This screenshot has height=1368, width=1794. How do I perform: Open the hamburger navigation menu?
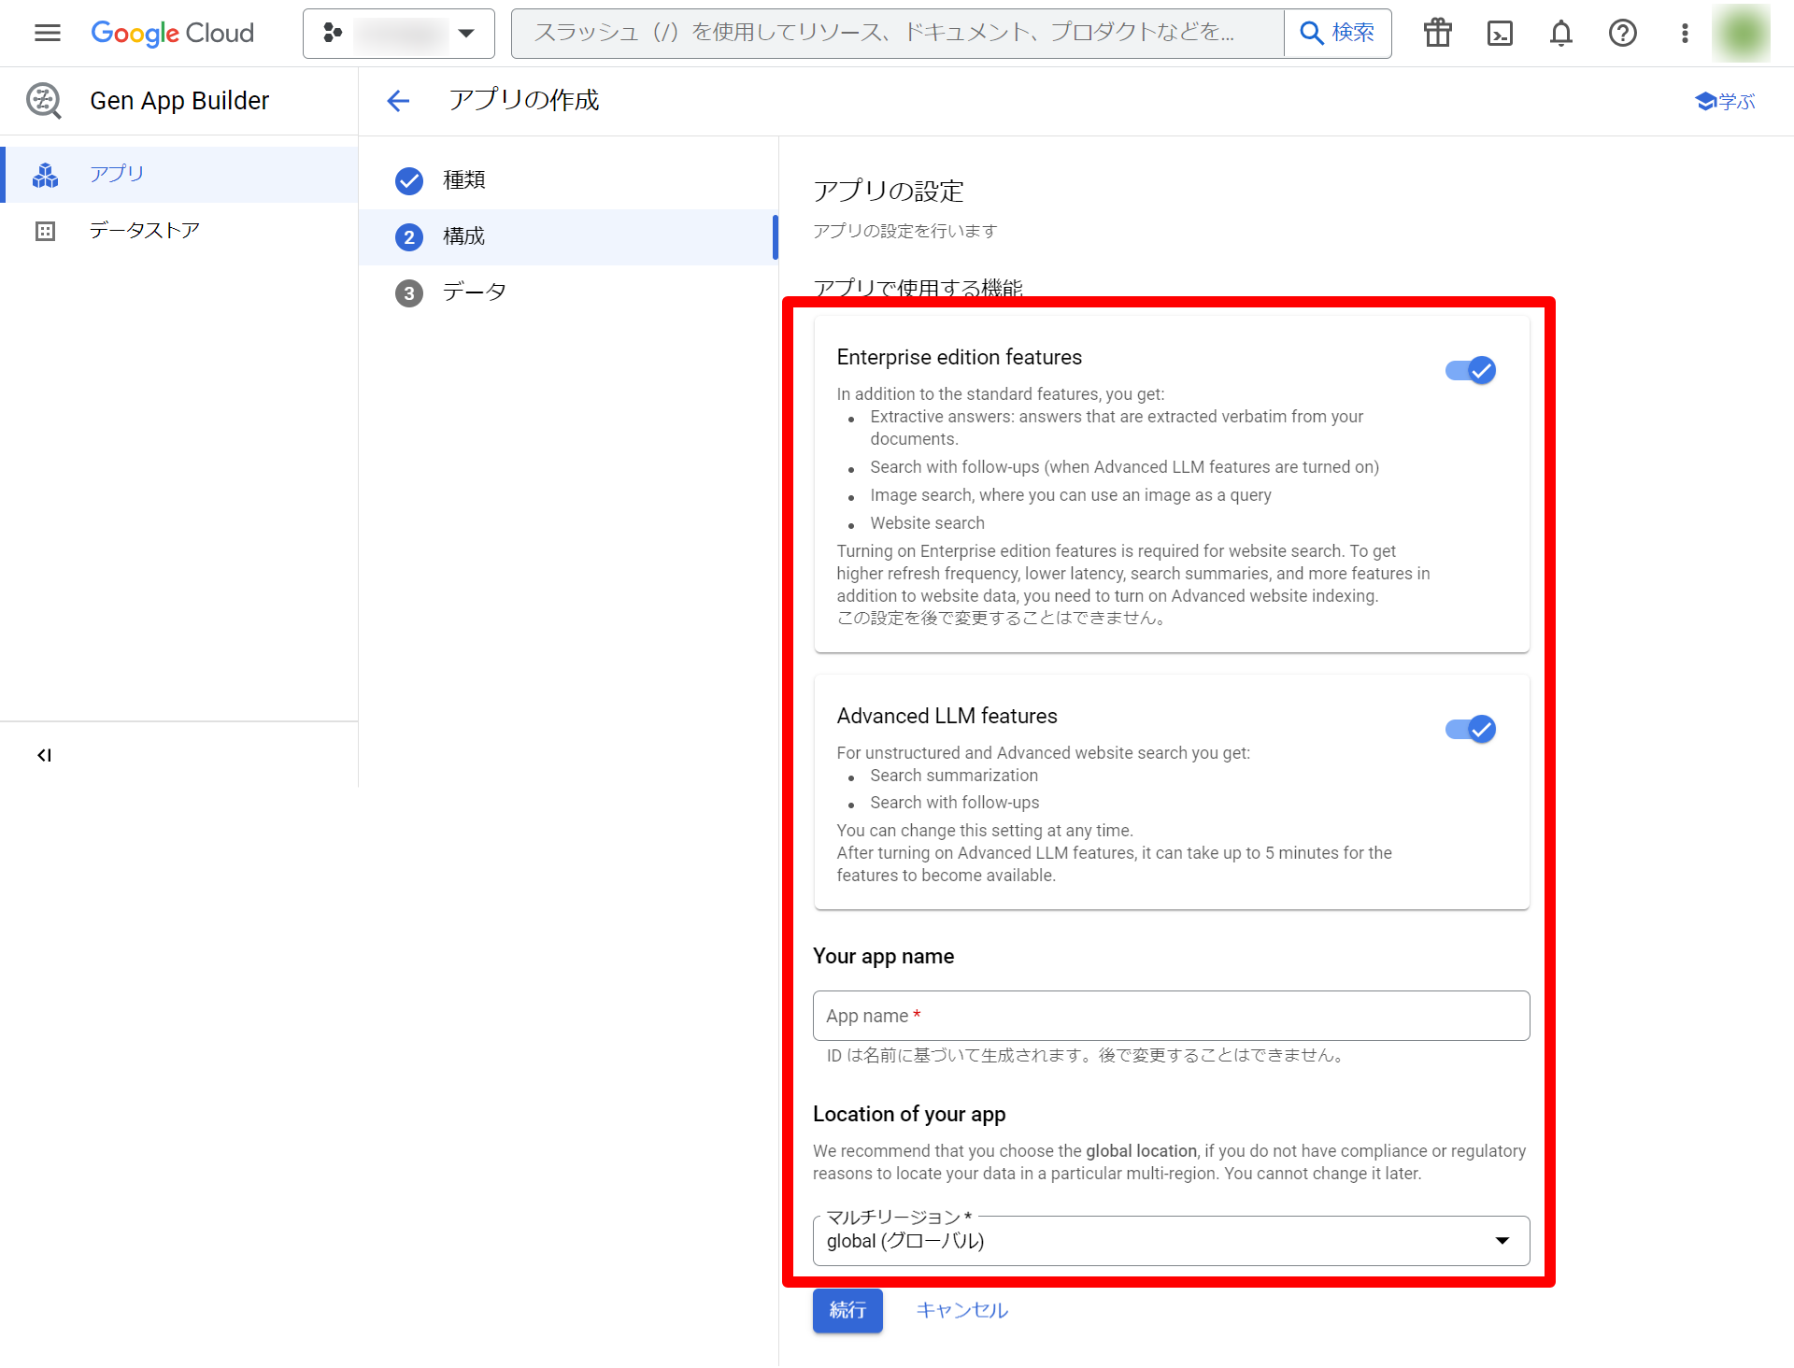pos(47,34)
